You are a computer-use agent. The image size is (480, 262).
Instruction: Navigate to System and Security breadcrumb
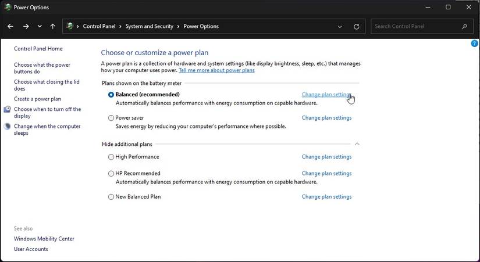pyautogui.click(x=150, y=26)
